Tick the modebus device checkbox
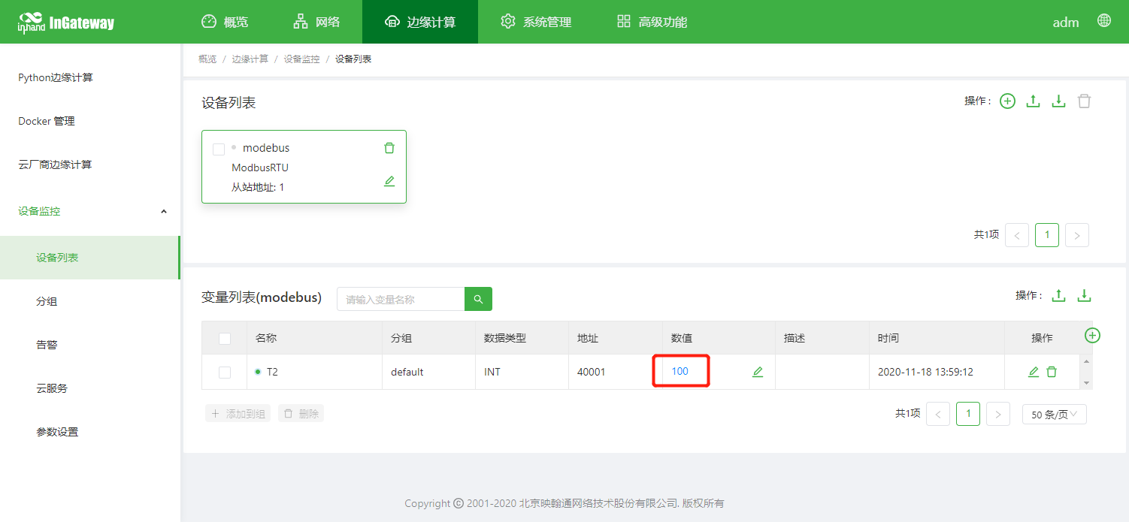The width and height of the screenshot is (1129, 522). pyautogui.click(x=219, y=149)
